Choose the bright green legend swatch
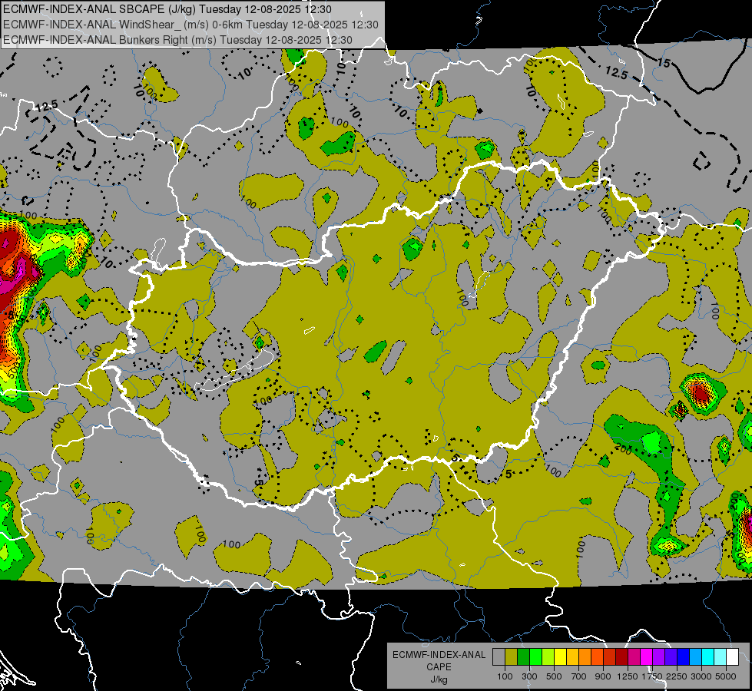The image size is (752, 691). click(535, 657)
